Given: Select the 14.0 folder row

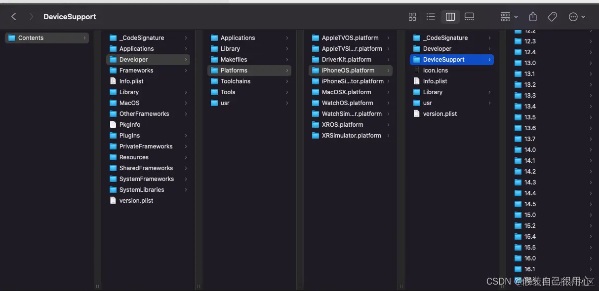Looking at the screenshot, I should 553,150.
